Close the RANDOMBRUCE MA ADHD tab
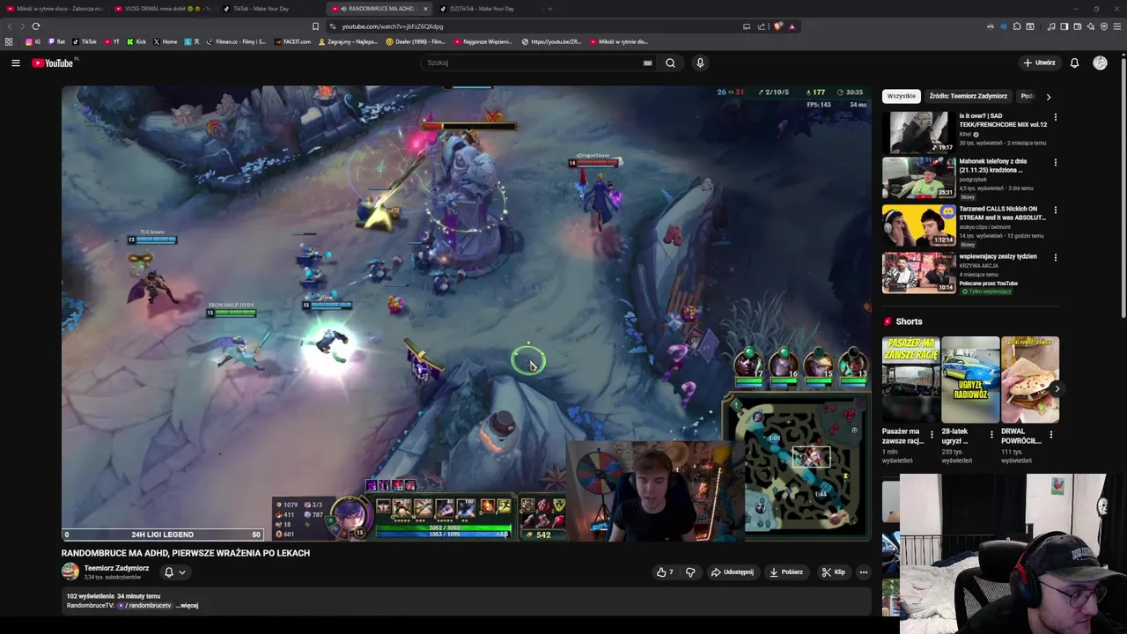This screenshot has height=634, width=1127. [x=425, y=9]
